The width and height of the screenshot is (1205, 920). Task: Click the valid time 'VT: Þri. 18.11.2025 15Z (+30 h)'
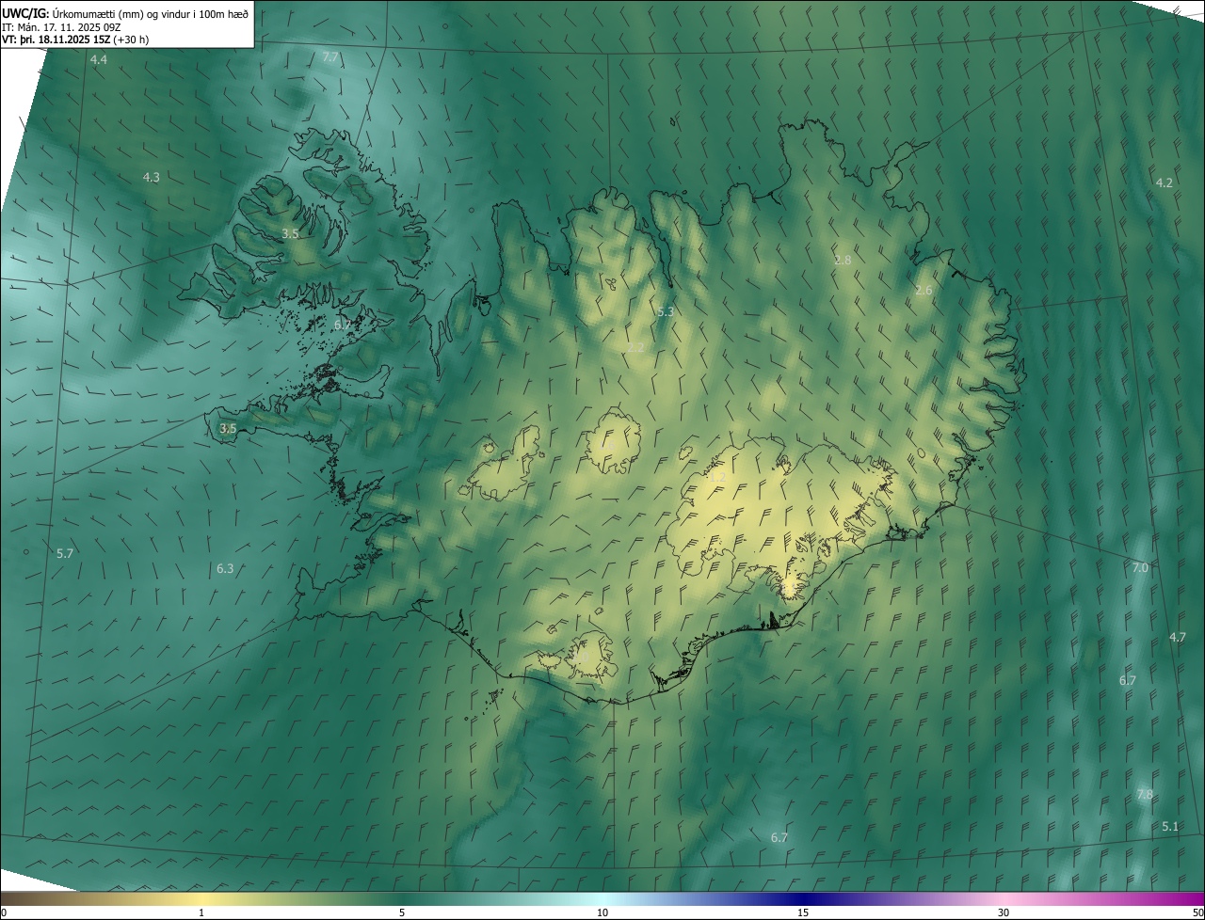point(75,40)
